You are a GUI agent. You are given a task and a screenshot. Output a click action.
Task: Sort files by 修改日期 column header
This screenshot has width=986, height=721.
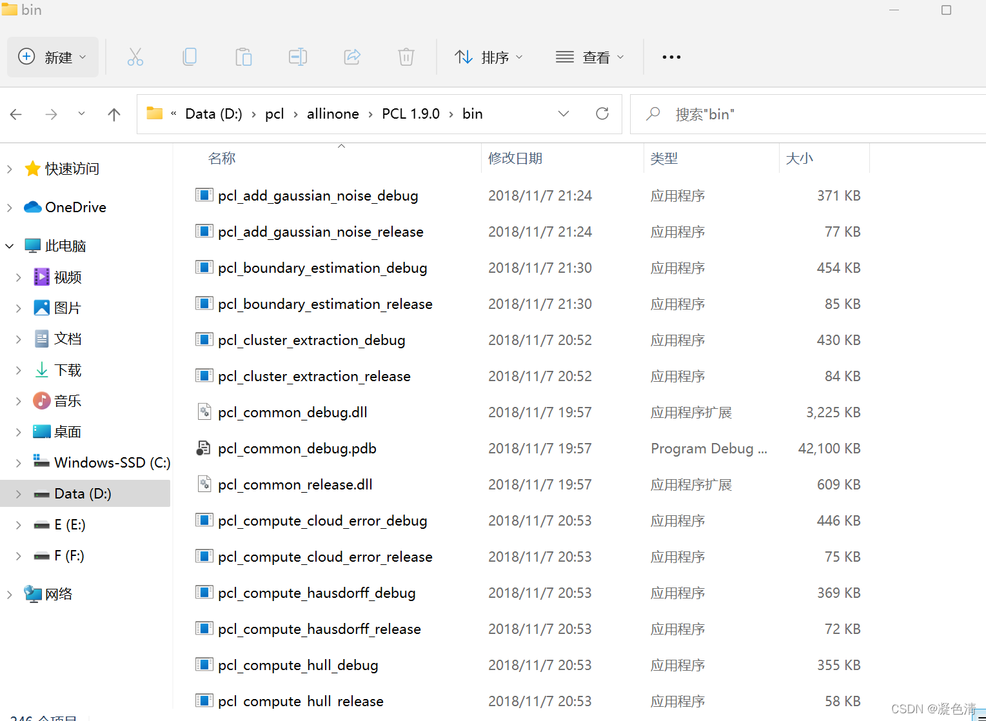pyautogui.click(x=515, y=158)
